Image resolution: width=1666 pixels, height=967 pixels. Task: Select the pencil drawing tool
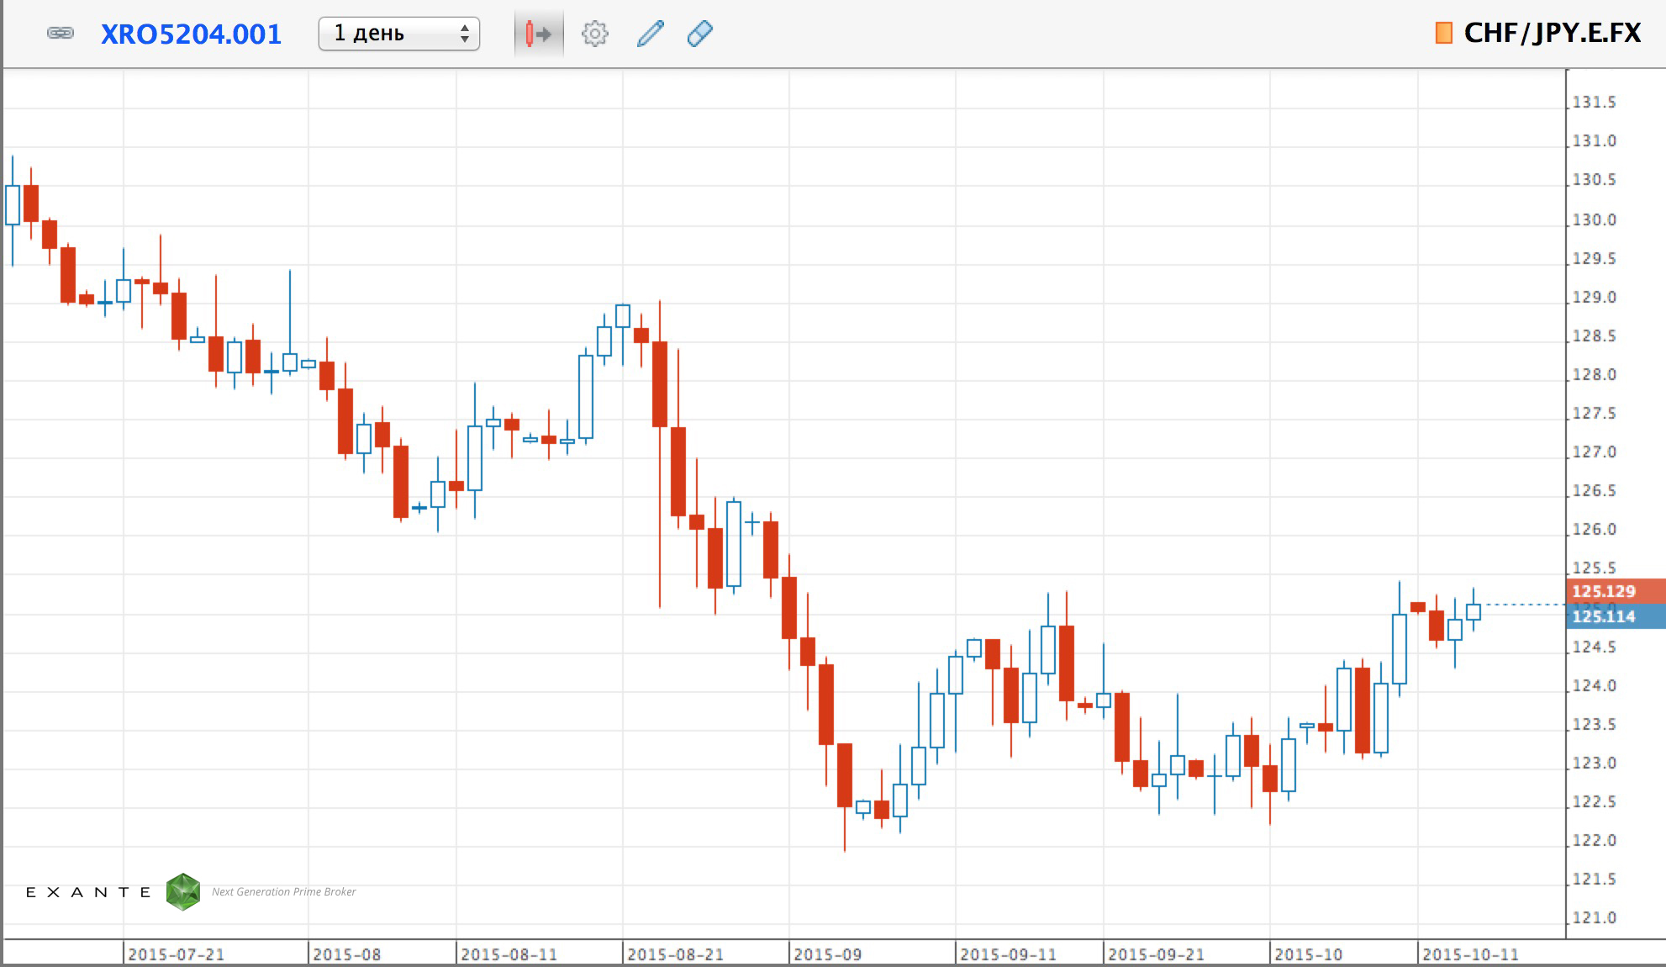click(x=649, y=34)
